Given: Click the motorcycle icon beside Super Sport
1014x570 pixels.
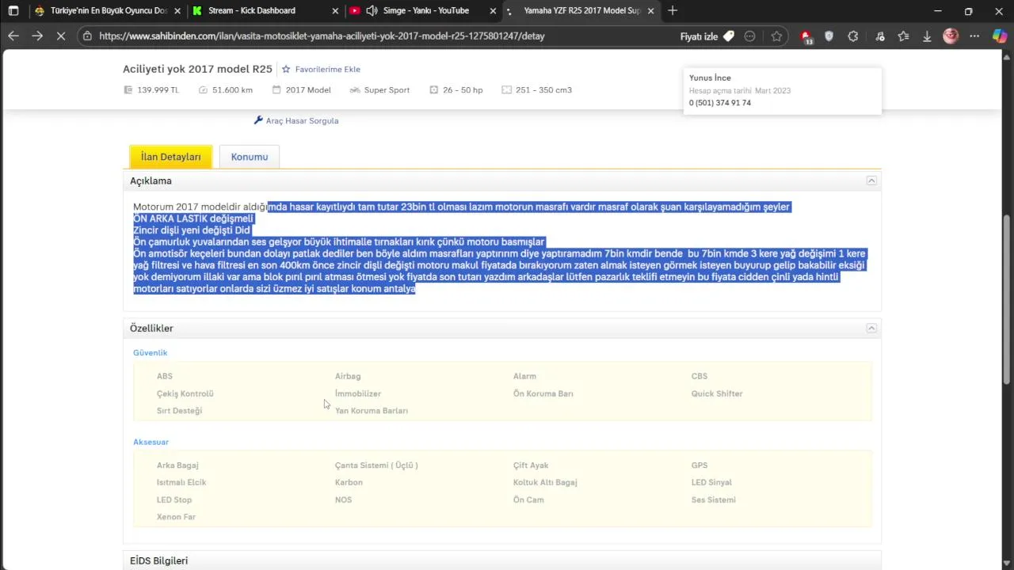Looking at the screenshot, I should [355, 90].
